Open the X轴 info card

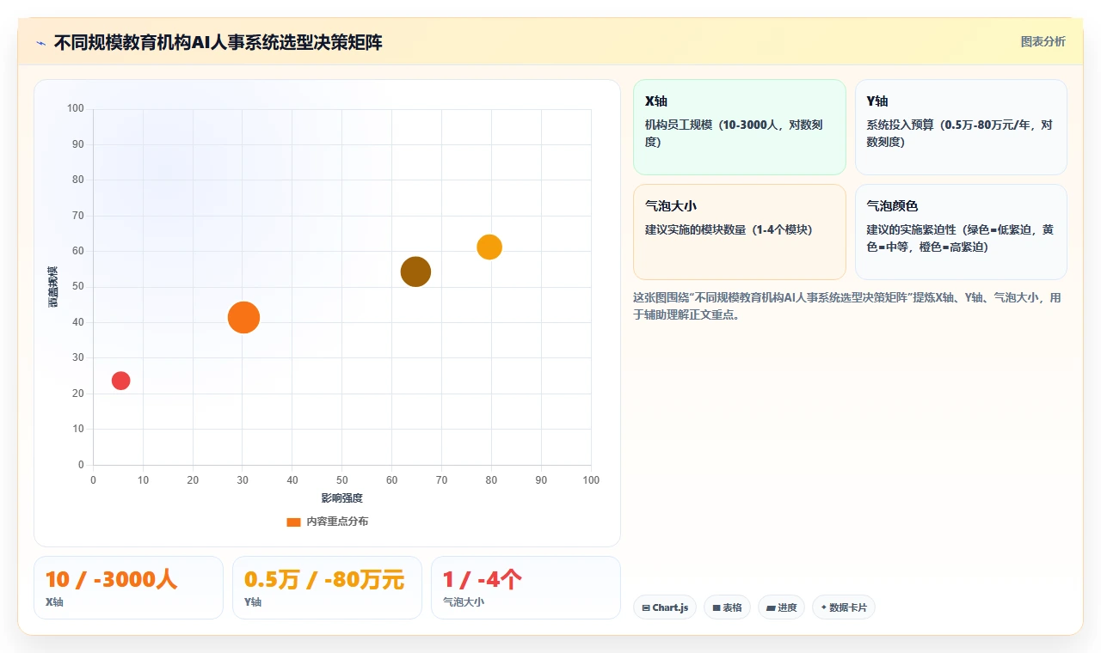740,127
